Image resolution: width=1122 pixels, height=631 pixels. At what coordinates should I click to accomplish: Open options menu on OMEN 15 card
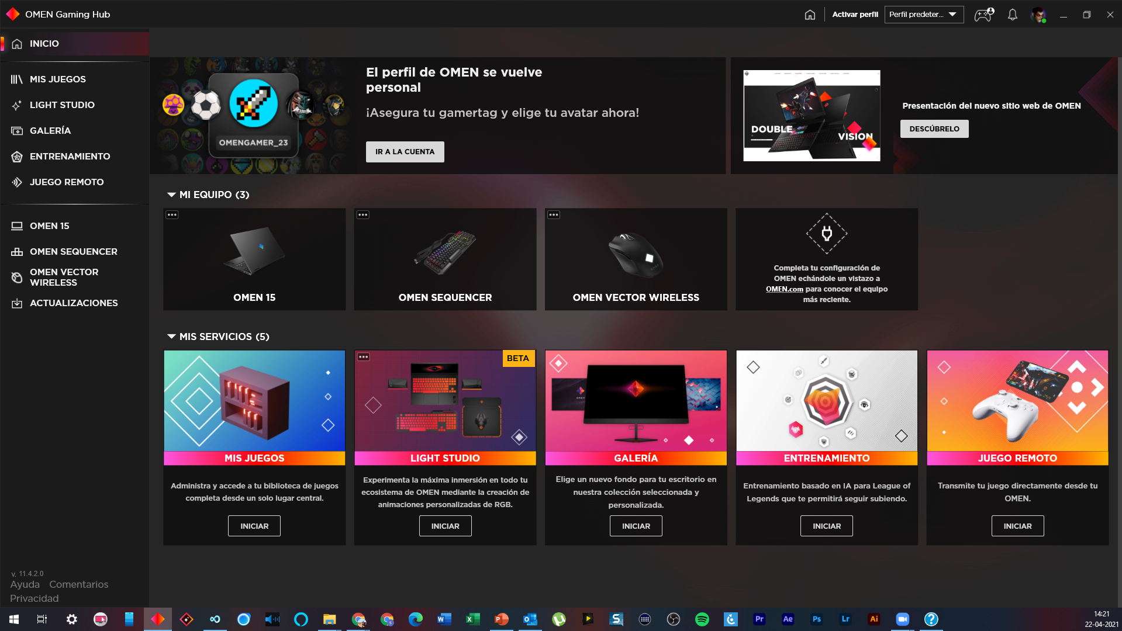[172, 215]
